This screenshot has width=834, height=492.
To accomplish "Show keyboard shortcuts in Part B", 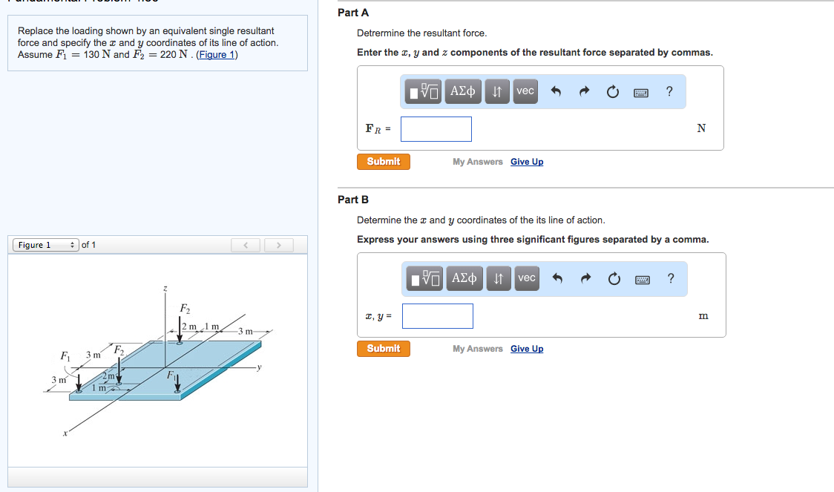I will 642,279.
